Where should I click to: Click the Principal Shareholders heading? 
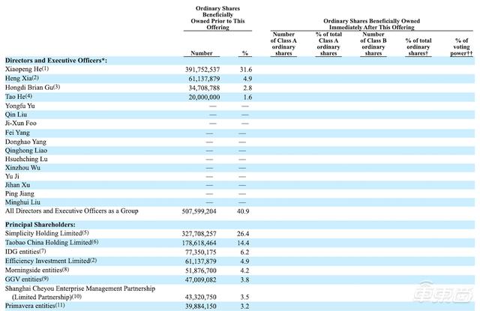[40, 225]
